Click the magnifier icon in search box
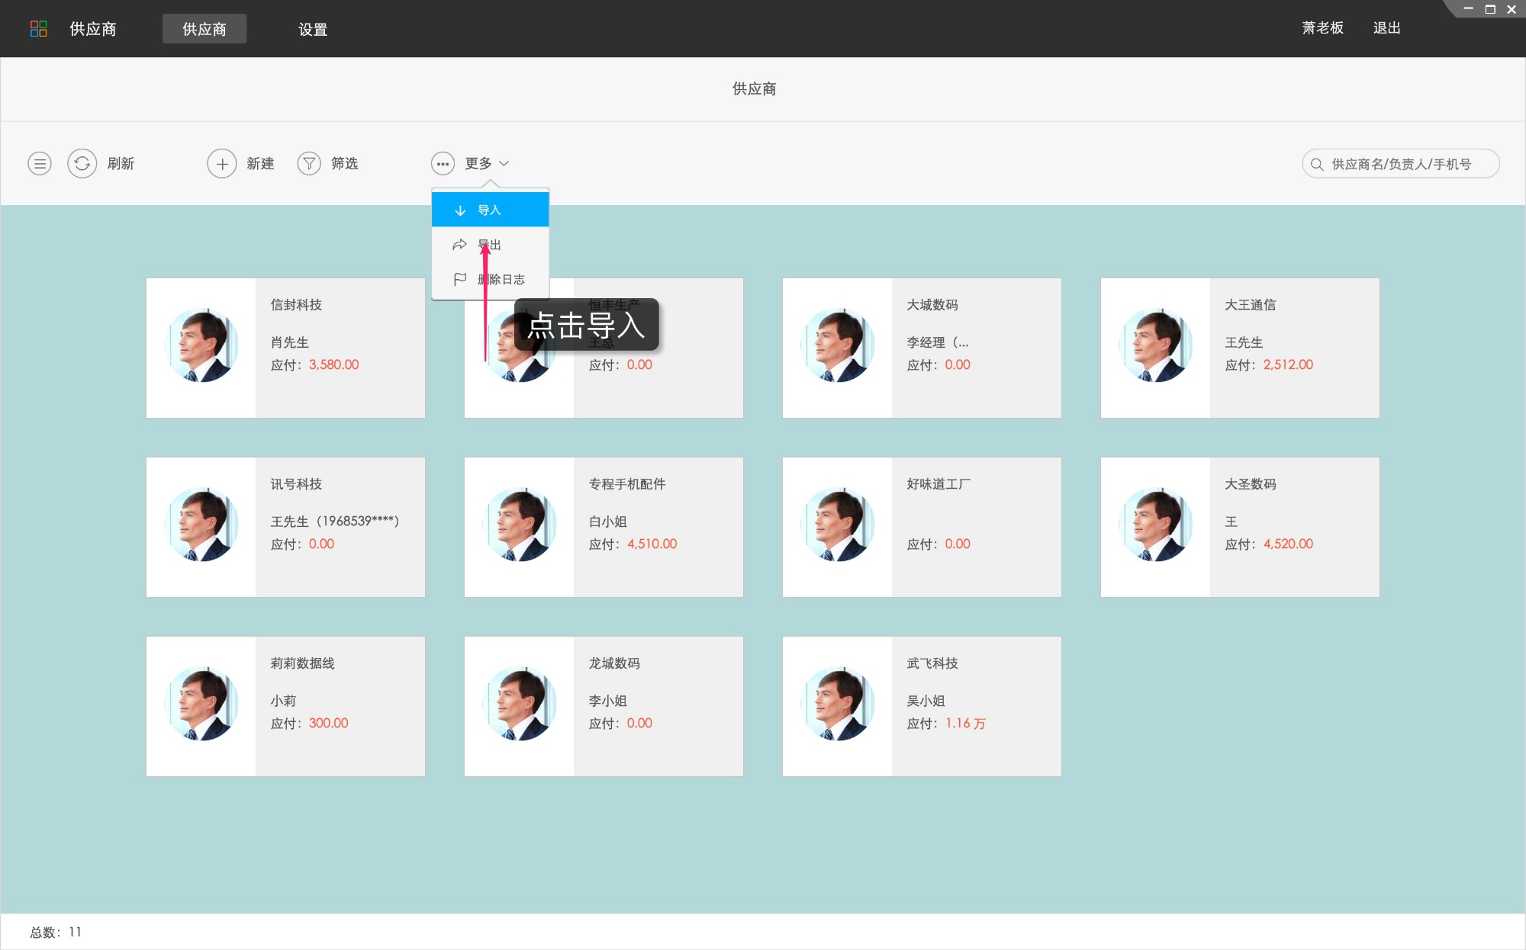The image size is (1526, 950). coord(1316,163)
